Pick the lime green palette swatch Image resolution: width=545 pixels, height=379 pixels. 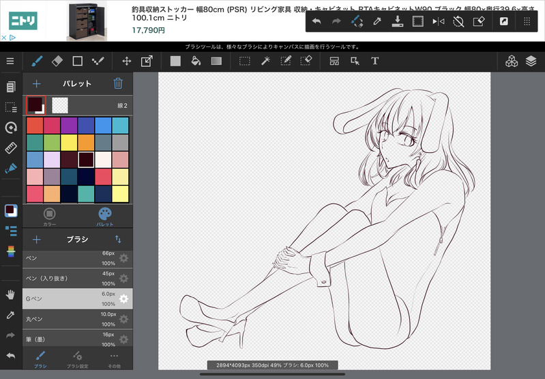(52, 143)
